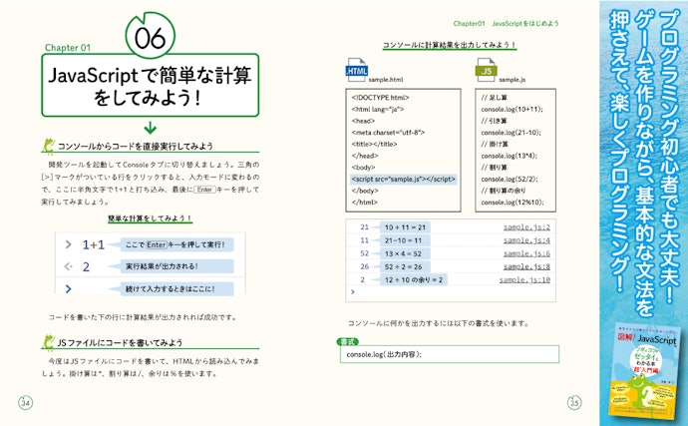This screenshot has height=426, width=688.
Task: Click heading コンソールに計算結果を出力してみよう！
Action: point(450,45)
